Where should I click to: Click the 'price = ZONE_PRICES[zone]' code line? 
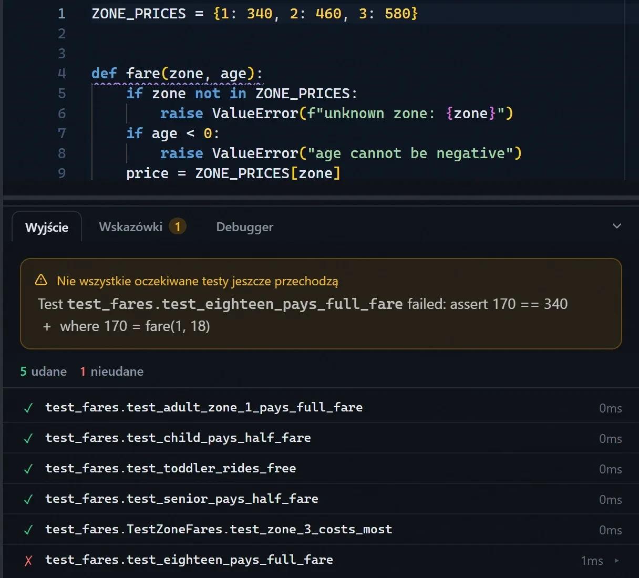pyautogui.click(x=233, y=173)
